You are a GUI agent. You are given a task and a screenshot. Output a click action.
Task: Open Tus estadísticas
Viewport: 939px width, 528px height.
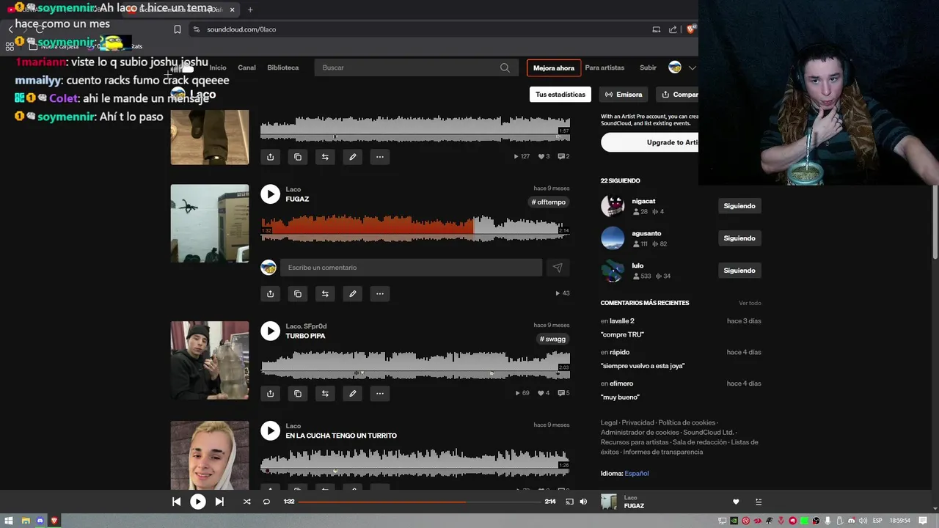tap(560, 95)
